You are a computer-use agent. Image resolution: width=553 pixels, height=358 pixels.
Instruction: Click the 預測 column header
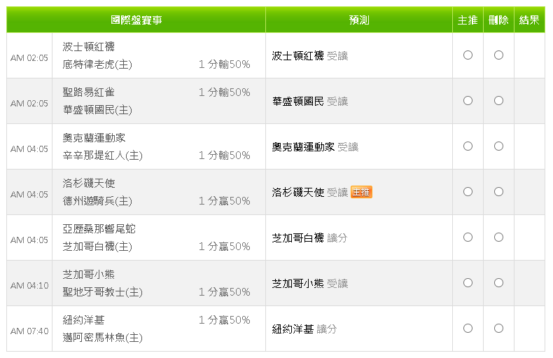point(359,20)
